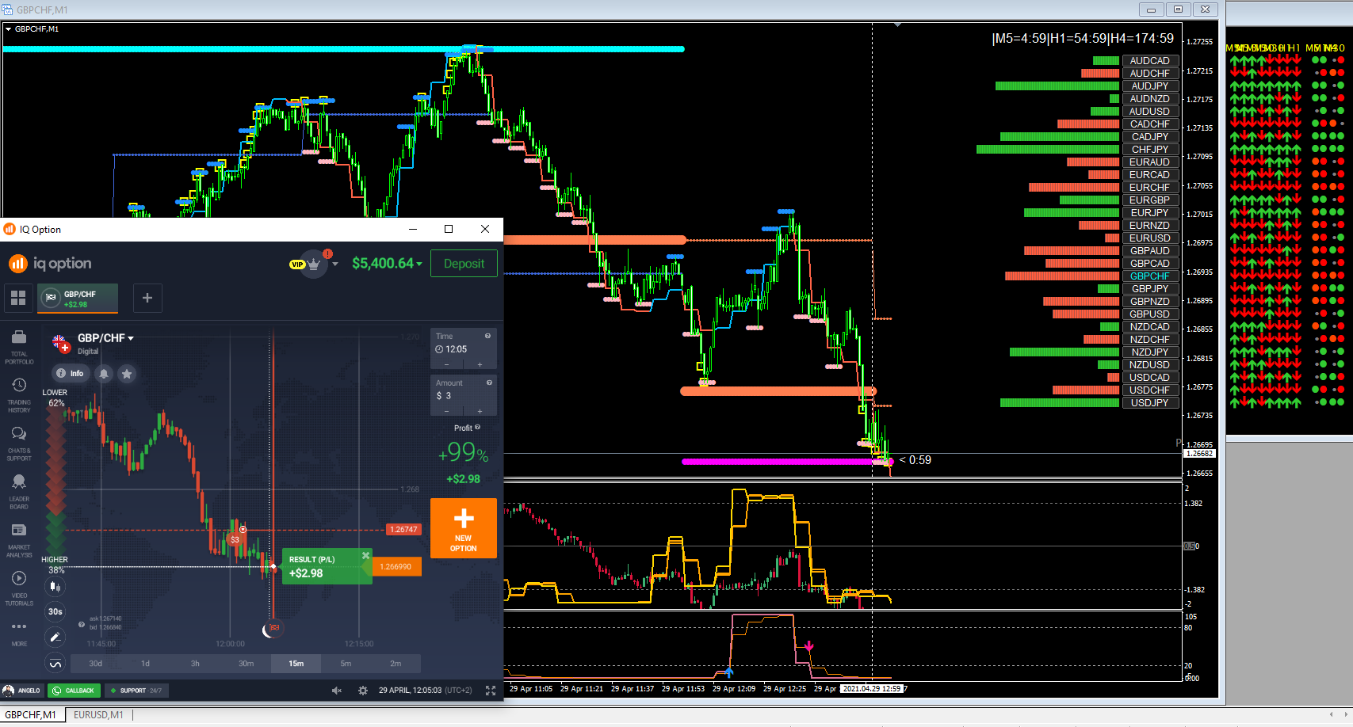Select the CHFJPY pair button
Viewport: 1353px width, 727px height.
1150,150
